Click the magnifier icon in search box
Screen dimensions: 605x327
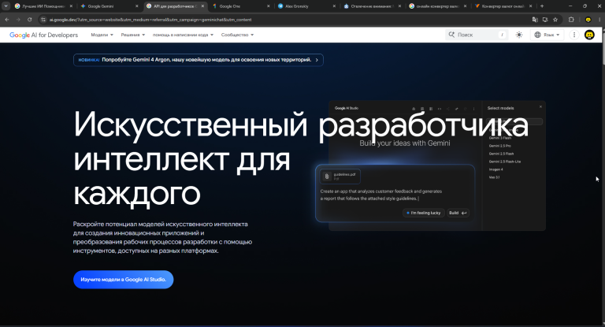click(x=451, y=35)
